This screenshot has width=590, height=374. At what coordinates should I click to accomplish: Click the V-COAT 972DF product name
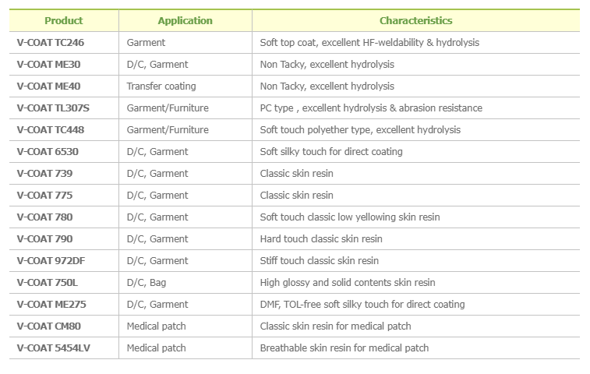[x=51, y=261]
